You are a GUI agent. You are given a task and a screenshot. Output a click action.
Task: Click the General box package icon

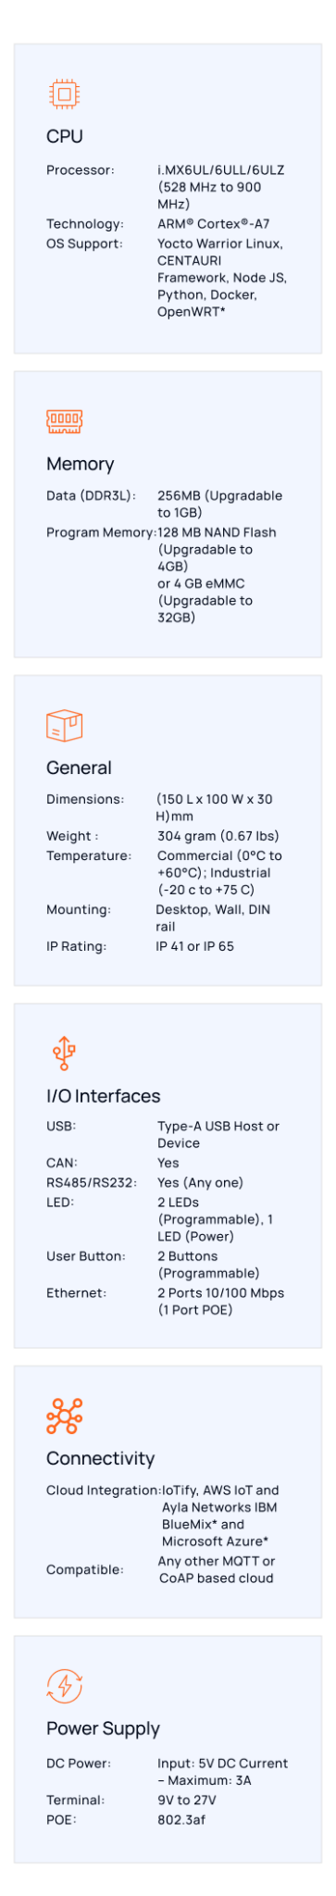[64, 725]
